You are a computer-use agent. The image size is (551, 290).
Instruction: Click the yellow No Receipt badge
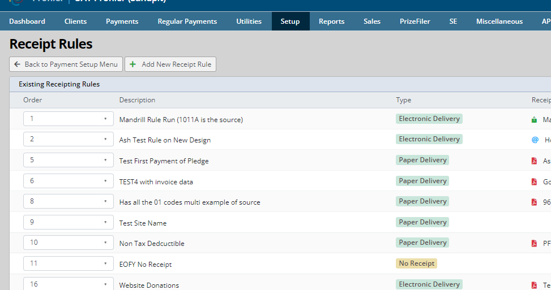pyautogui.click(x=416, y=263)
